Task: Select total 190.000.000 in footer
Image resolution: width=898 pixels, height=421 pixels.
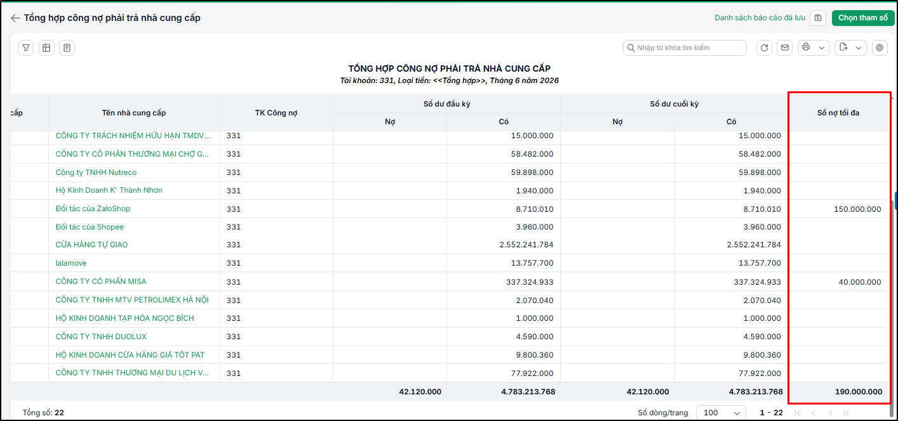Action: (859, 392)
